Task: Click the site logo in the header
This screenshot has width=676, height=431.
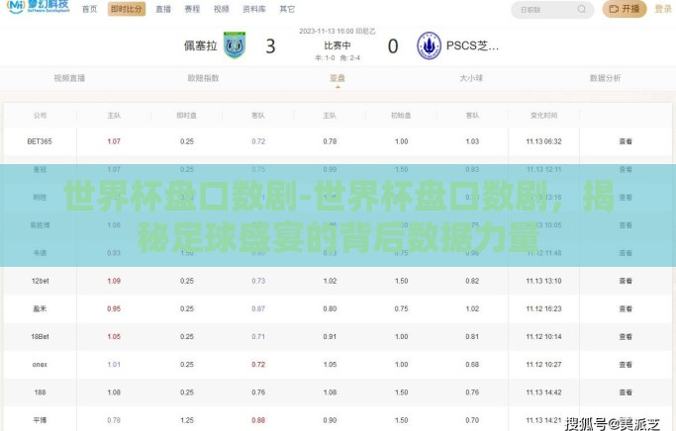Action: click(38, 7)
